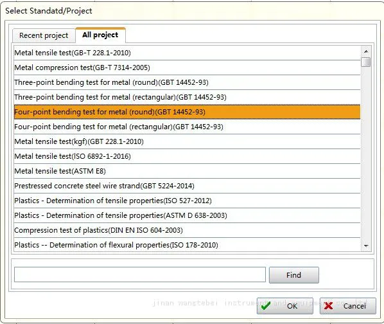Dismiss dialog with the Cancel button
Screen dimensions: 384x324
point(348,306)
